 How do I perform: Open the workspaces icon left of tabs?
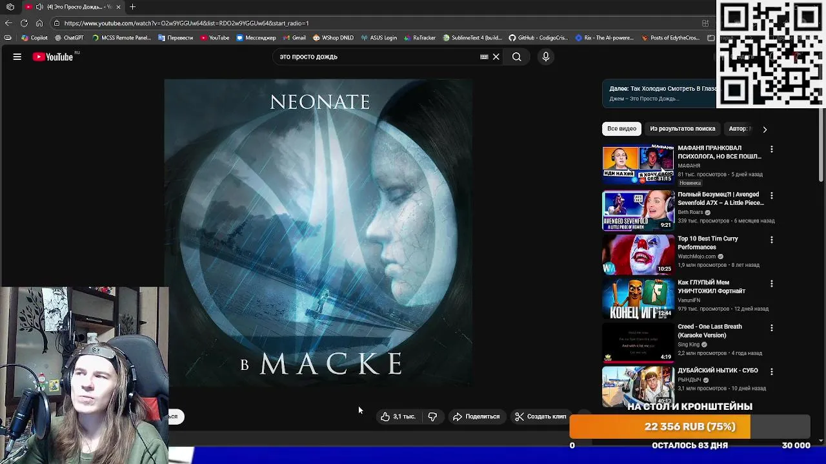(10, 7)
